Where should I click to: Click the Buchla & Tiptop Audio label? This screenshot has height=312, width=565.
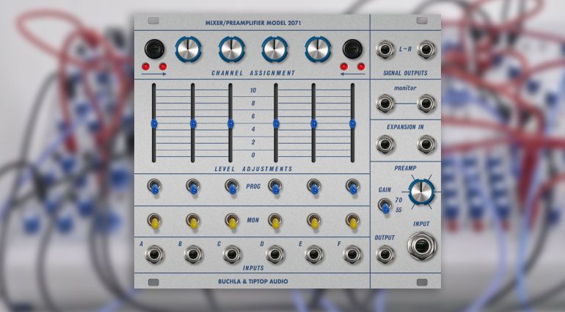coord(253,281)
